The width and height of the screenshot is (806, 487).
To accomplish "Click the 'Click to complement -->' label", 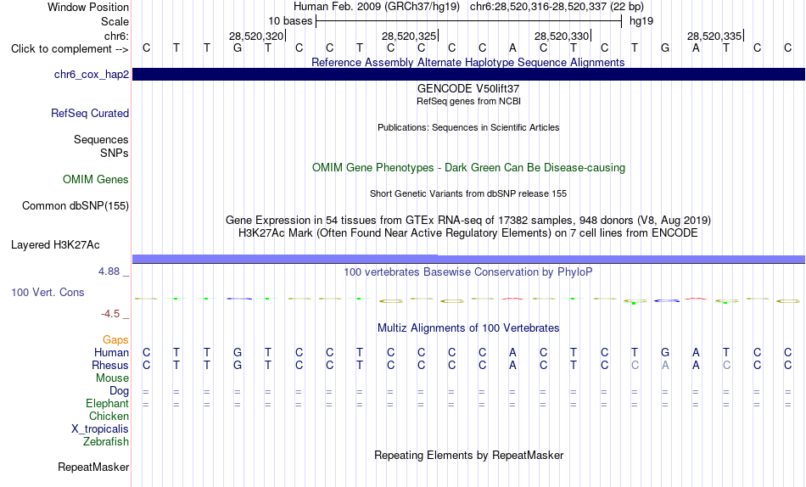I will point(70,49).
